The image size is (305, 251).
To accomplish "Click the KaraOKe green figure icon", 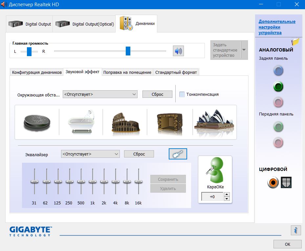I will pos(215,170).
